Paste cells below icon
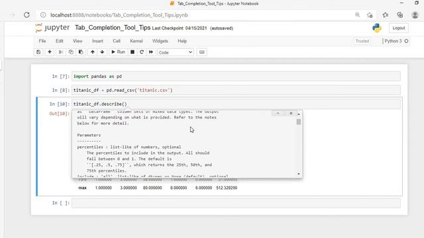Image resolution: width=424 pixels, height=238 pixels. pyautogui.click(x=81, y=52)
